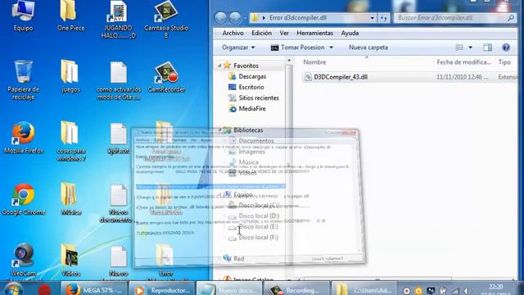
Task: Open the Tomar Posesion dropdown arrow
Action: [331, 48]
